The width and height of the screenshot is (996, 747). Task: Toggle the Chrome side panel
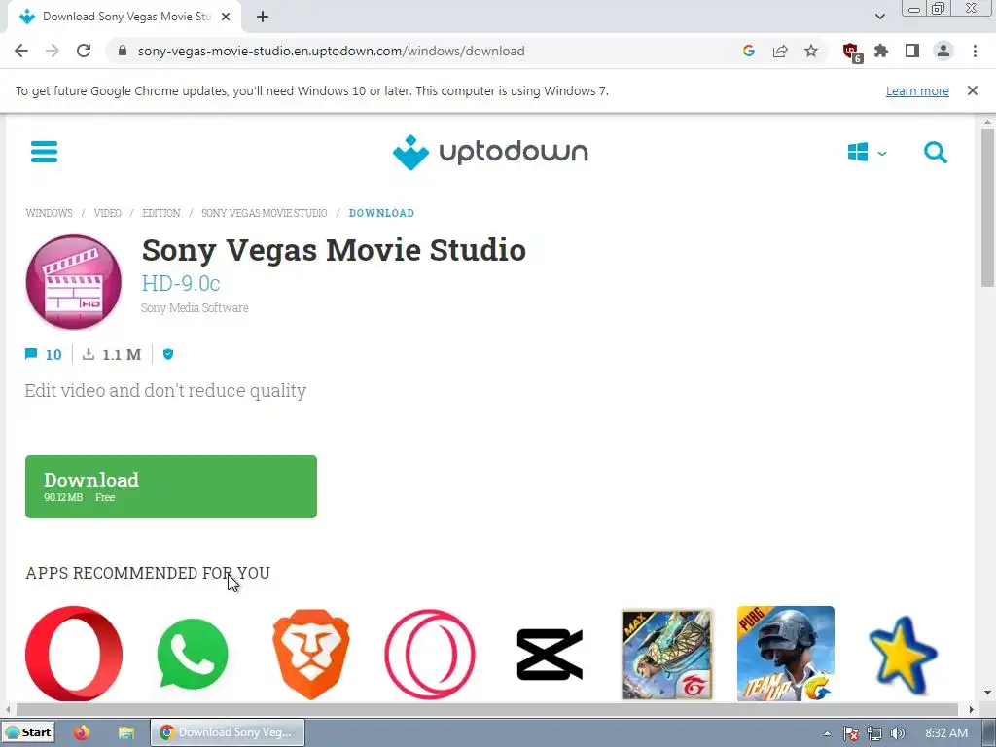coord(912,51)
